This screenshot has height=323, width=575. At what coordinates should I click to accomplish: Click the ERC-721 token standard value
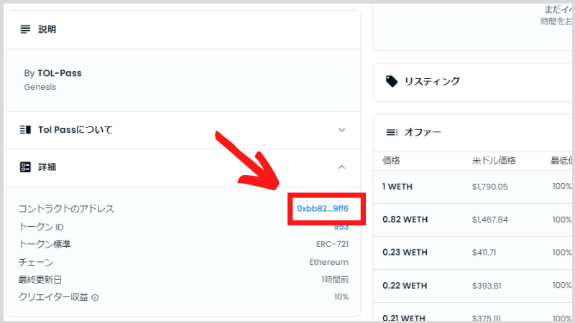(x=333, y=244)
